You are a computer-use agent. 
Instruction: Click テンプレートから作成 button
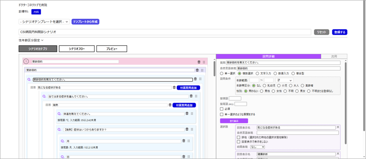pyautogui.click(x=86, y=22)
